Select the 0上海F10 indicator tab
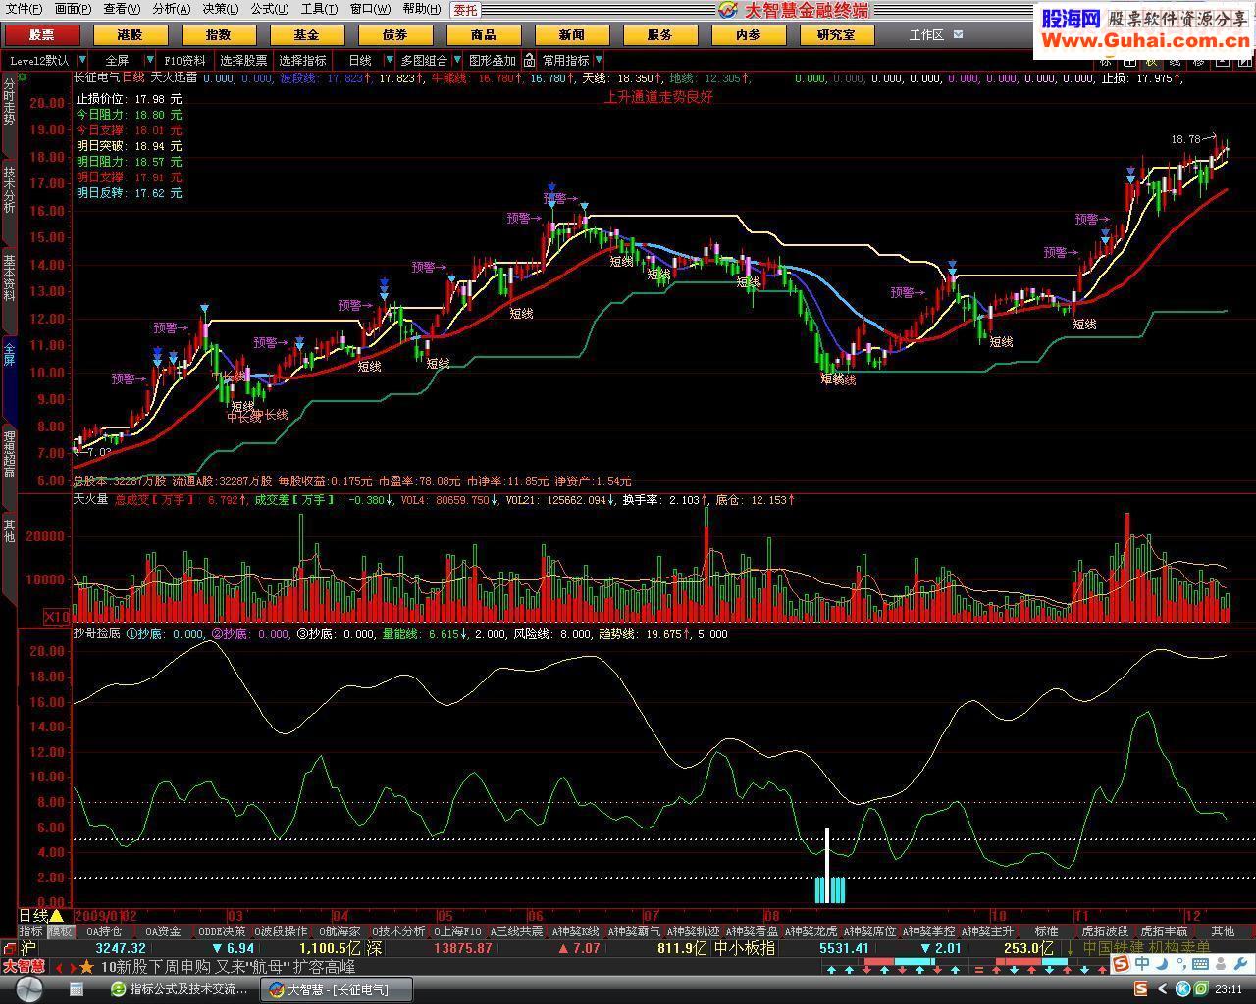This screenshot has height=1004, width=1256. pyautogui.click(x=457, y=930)
